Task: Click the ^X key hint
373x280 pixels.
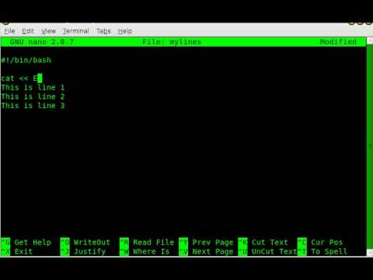Action: tap(5, 251)
